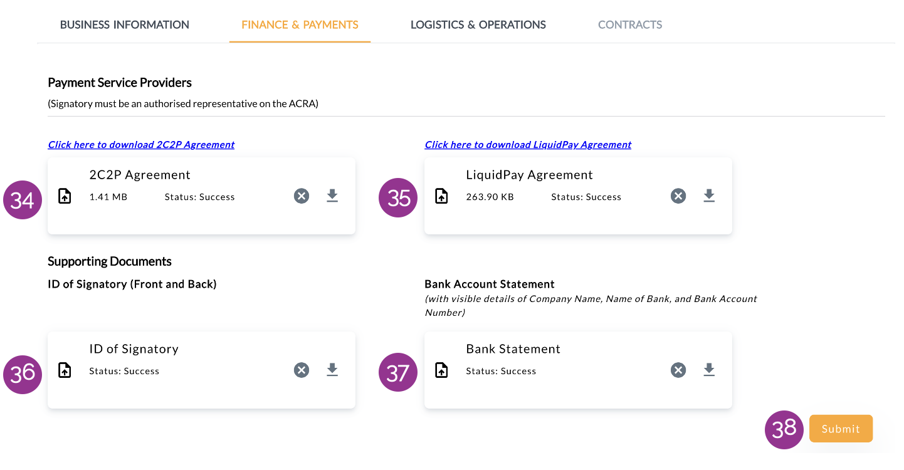The image size is (904, 470).
Task: Remove the uploaded 2C2P Agreement file
Action: (x=302, y=196)
